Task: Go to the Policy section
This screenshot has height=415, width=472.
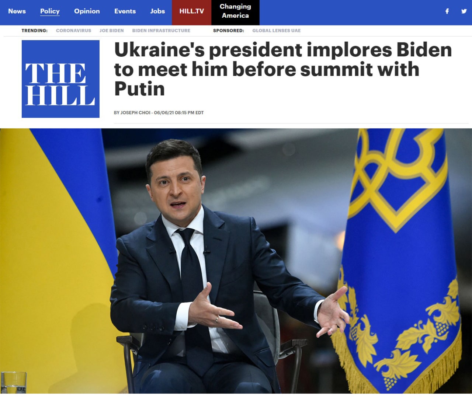Action: [50, 11]
